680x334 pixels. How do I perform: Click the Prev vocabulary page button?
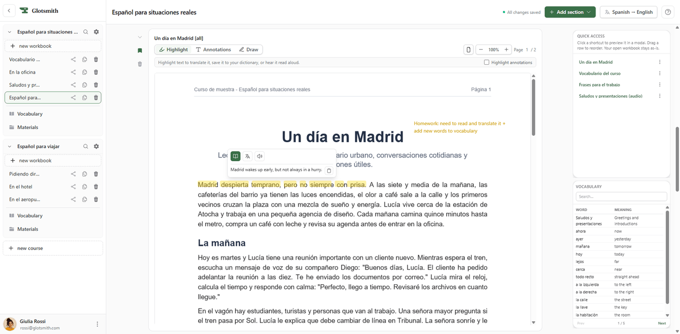[x=581, y=323]
